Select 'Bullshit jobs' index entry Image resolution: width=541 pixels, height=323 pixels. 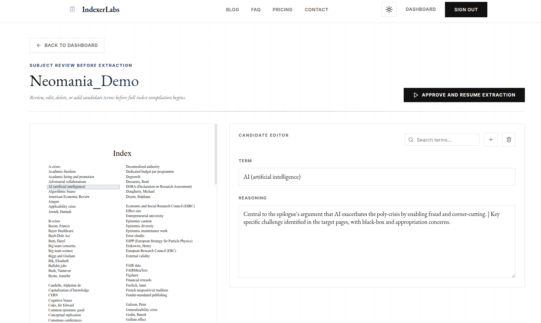57,266
